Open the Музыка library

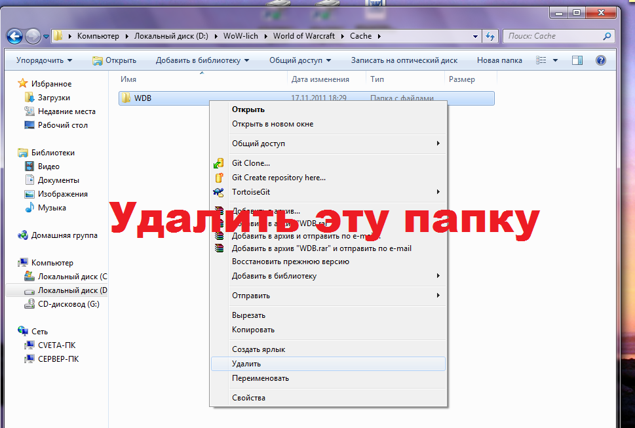pos(51,208)
